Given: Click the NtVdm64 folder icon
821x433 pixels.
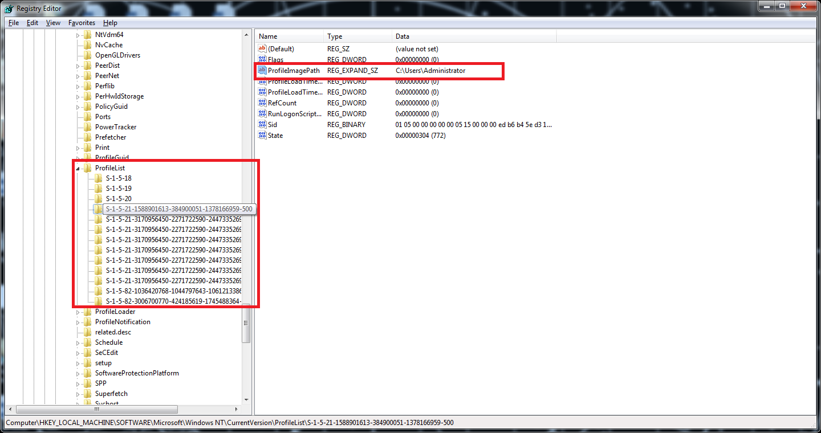Looking at the screenshot, I should (87, 35).
